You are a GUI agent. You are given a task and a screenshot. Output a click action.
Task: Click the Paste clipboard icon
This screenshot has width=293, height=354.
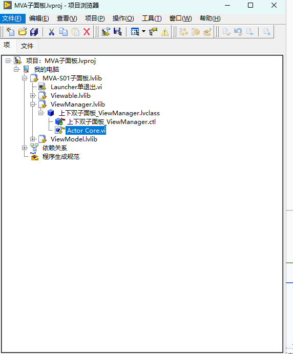tap(75, 32)
